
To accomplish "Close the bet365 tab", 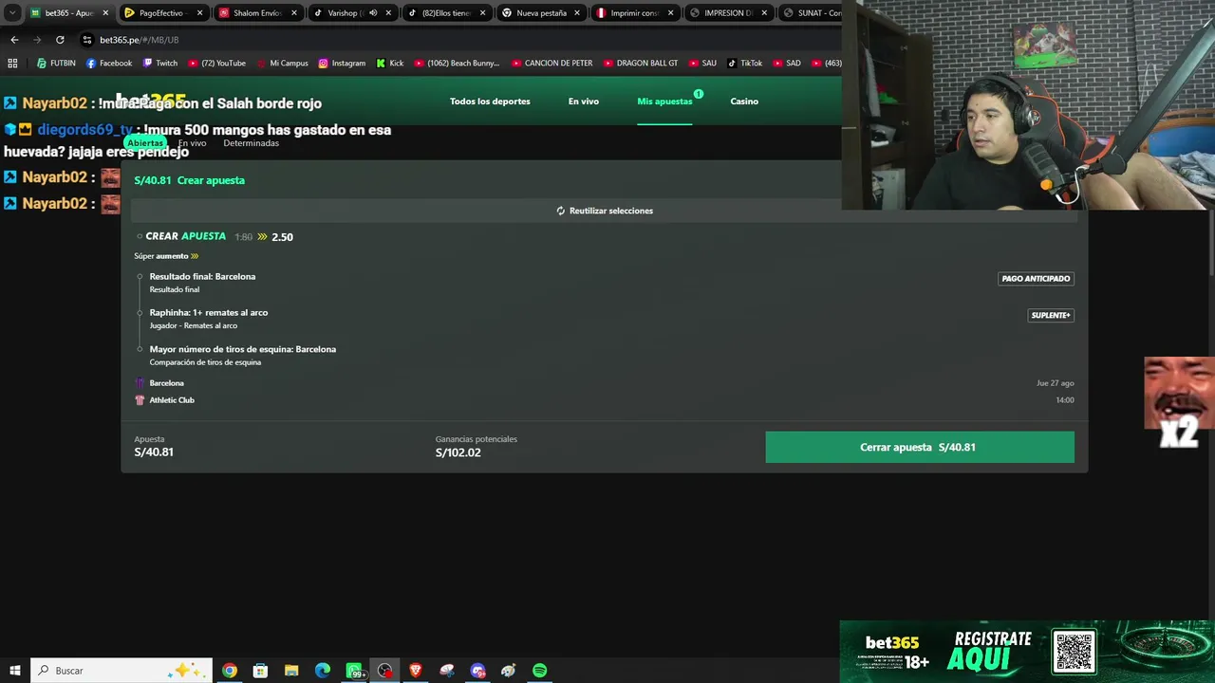I will pyautogui.click(x=105, y=13).
